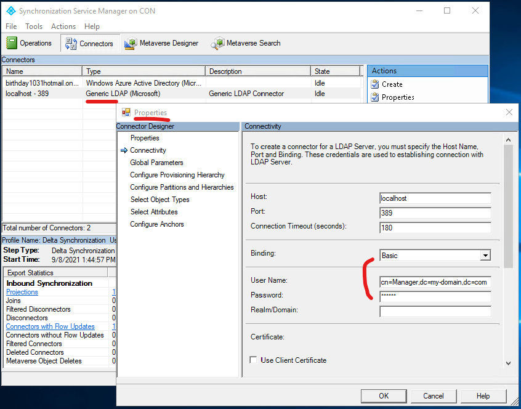Click the Disconnectors statistics row

(60, 318)
